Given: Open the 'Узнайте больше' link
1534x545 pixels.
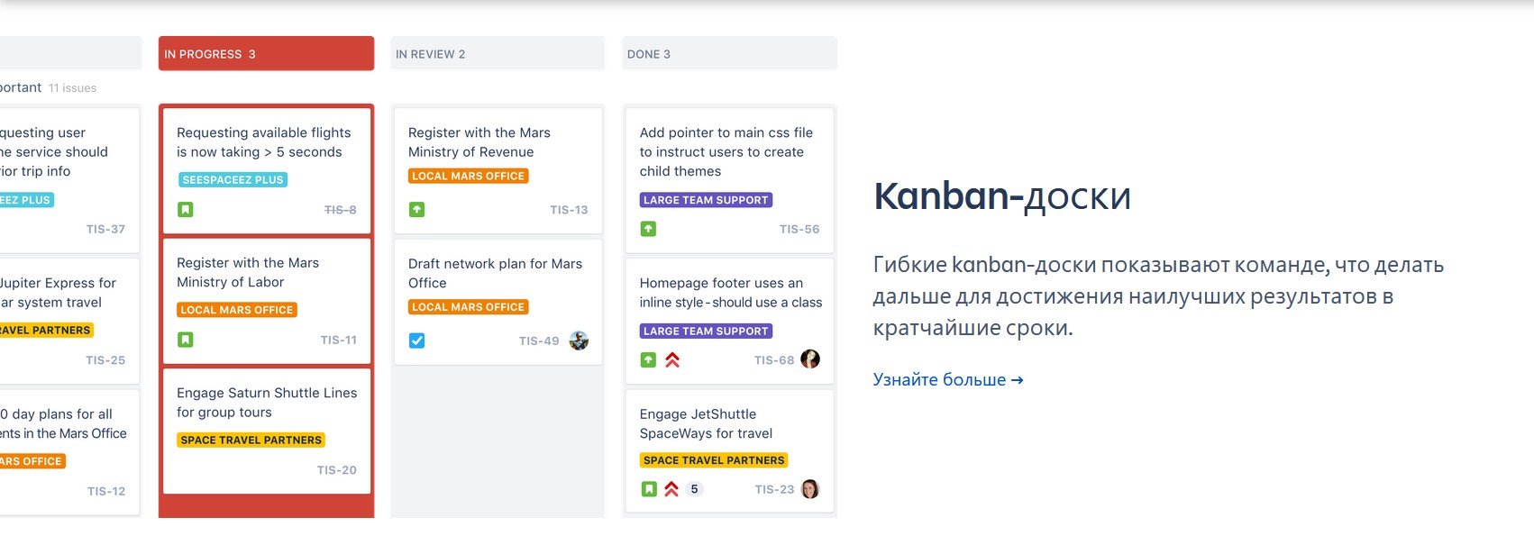Looking at the screenshot, I should (947, 380).
